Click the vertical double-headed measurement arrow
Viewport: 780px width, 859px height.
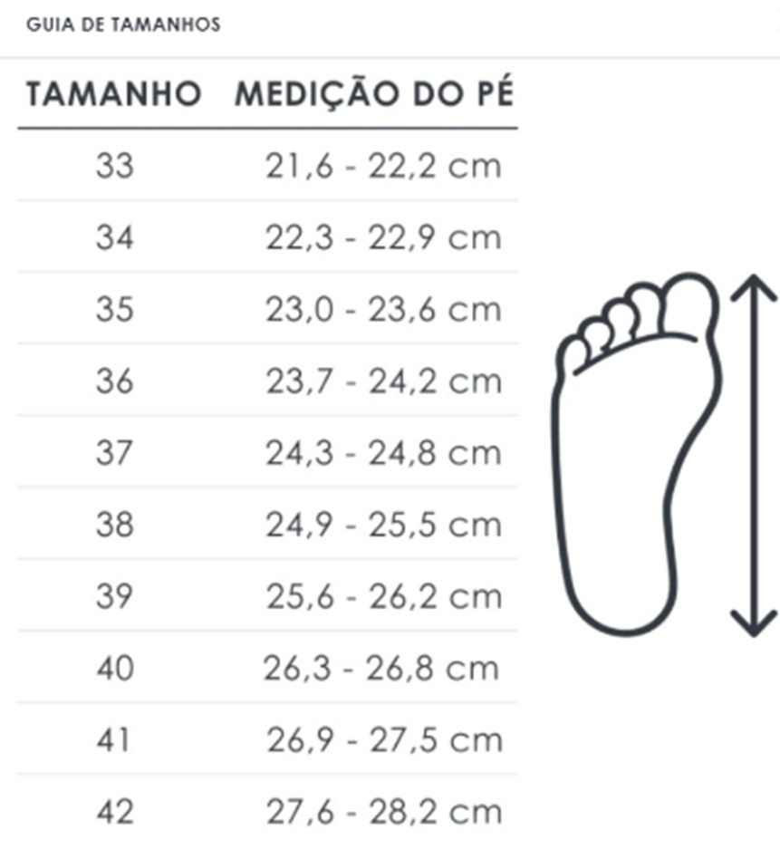755,455
